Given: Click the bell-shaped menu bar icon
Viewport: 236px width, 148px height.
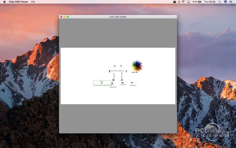Looking at the screenshot, I should [x=174, y=2].
